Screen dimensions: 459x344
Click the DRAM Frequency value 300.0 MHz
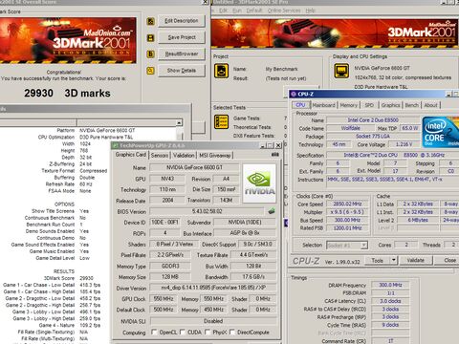(x=390, y=285)
